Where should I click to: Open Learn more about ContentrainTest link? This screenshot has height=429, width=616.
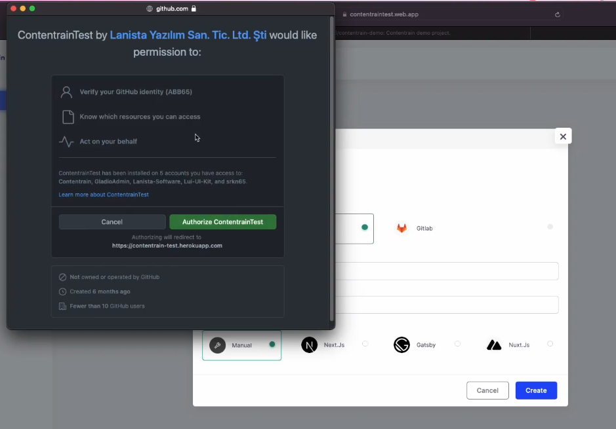tap(104, 195)
